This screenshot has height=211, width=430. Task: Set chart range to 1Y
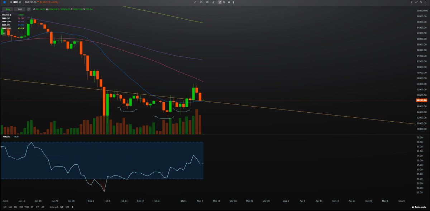coord(32,207)
